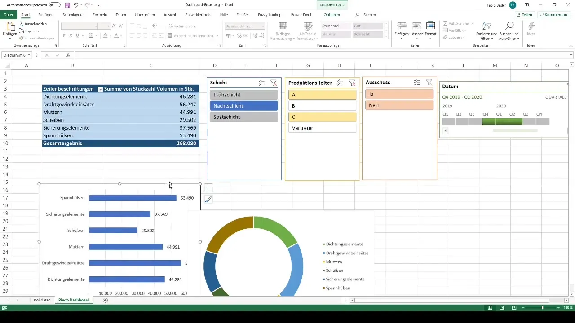
Task: Open the Datei tab
Action: (x=8, y=15)
